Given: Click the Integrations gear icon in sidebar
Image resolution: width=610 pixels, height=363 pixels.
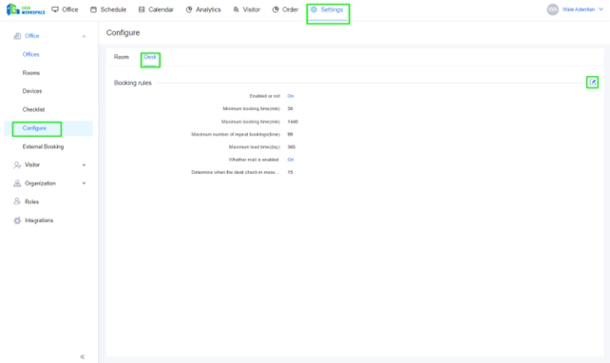Looking at the screenshot, I should tap(17, 220).
